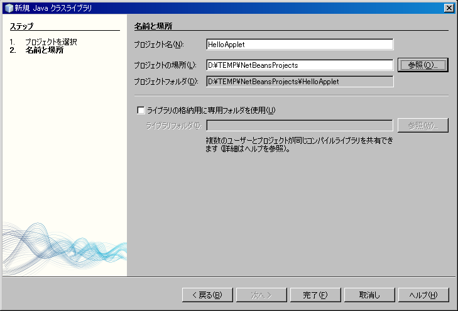Image resolution: width=458 pixels, height=311 pixels.
Task: Close the 新規 Java クラスライブラリ dialog
Action: pyautogui.click(x=449, y=8)
